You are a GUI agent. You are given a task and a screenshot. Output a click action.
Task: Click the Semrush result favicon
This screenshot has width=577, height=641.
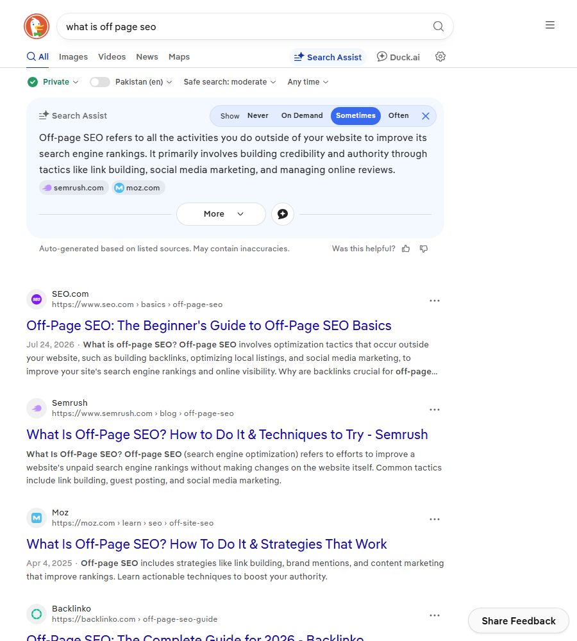click(37, 408)
